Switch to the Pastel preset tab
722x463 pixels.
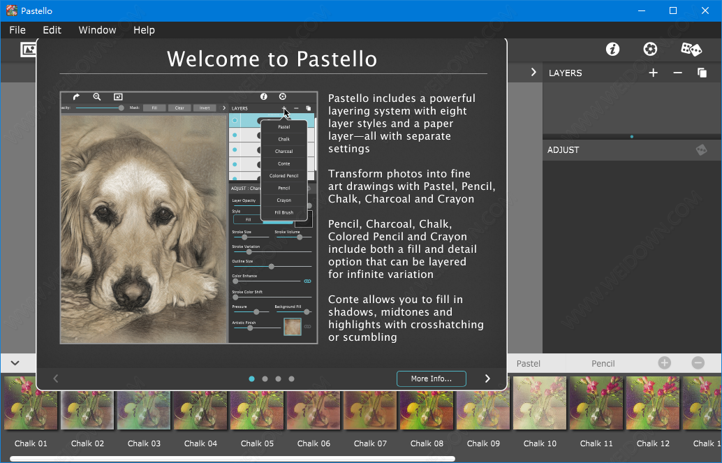[528, 364]
